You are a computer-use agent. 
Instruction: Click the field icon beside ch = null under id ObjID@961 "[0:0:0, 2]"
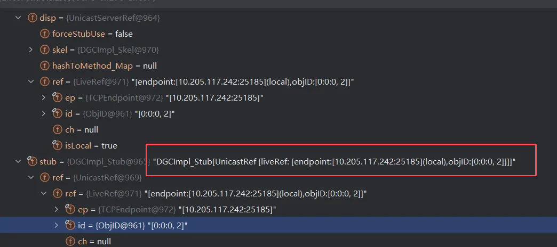57,129
